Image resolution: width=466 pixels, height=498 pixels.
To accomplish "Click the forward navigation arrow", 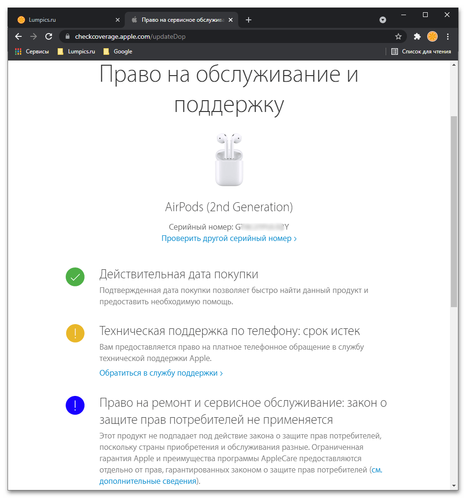I will (x=34, y=36).
